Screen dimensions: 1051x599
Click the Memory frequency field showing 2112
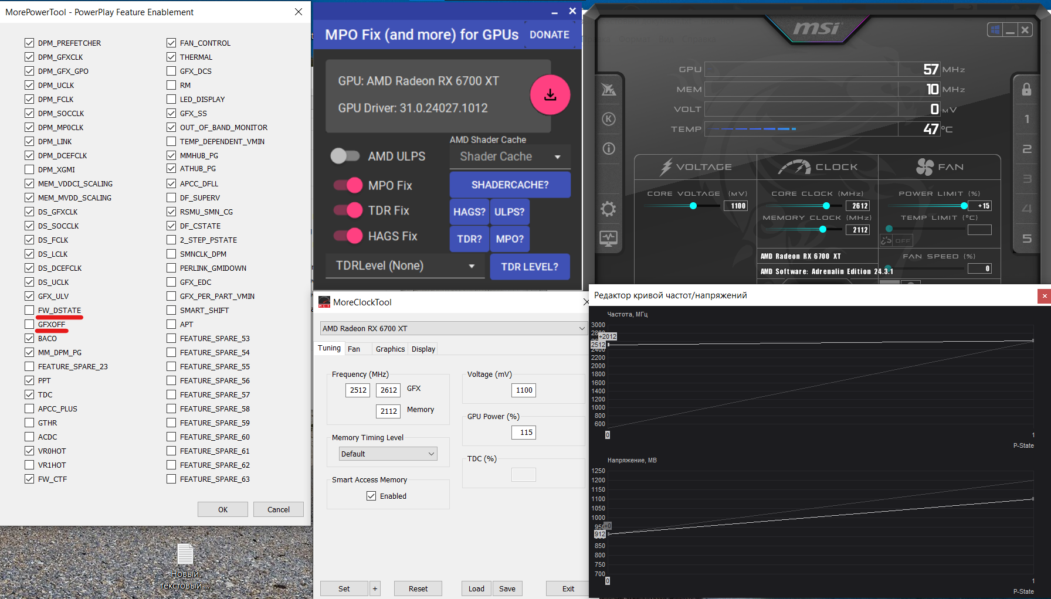pos(388,411)
